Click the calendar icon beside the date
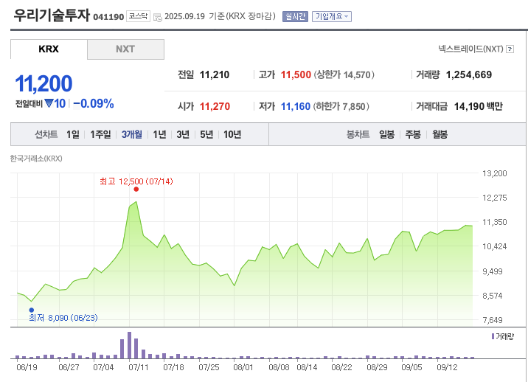Image resolution: width=528 pixels, height=382 pixels. (156, 16)
